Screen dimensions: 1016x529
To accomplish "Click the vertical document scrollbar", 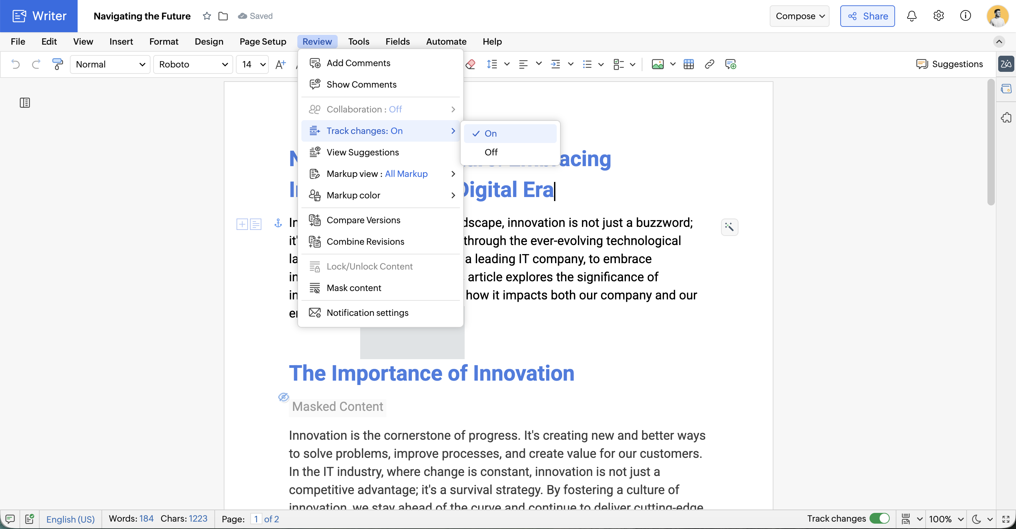I will [x=991, y=142].
